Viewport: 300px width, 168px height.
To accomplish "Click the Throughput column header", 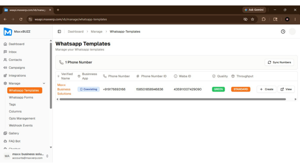I will 242,76.
